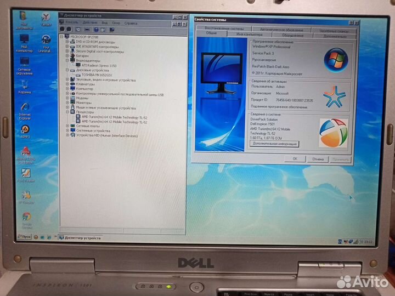Select the Internet Explorer desktop icon
This screenshot has width=395, height=296.
point(25,111)
